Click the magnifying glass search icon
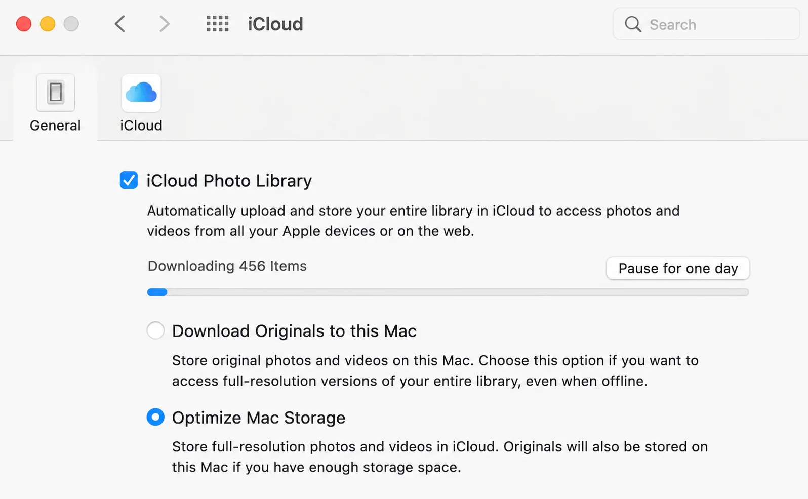808x499 pixels. pyautogui.click(x=633, y=24)
